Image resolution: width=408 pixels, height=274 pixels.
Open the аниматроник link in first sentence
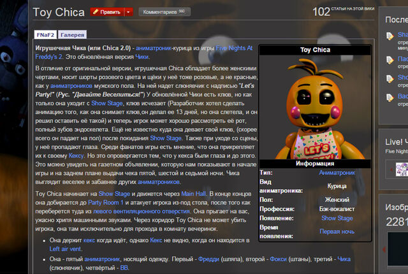pyautogui.click(x=154, y=48)
